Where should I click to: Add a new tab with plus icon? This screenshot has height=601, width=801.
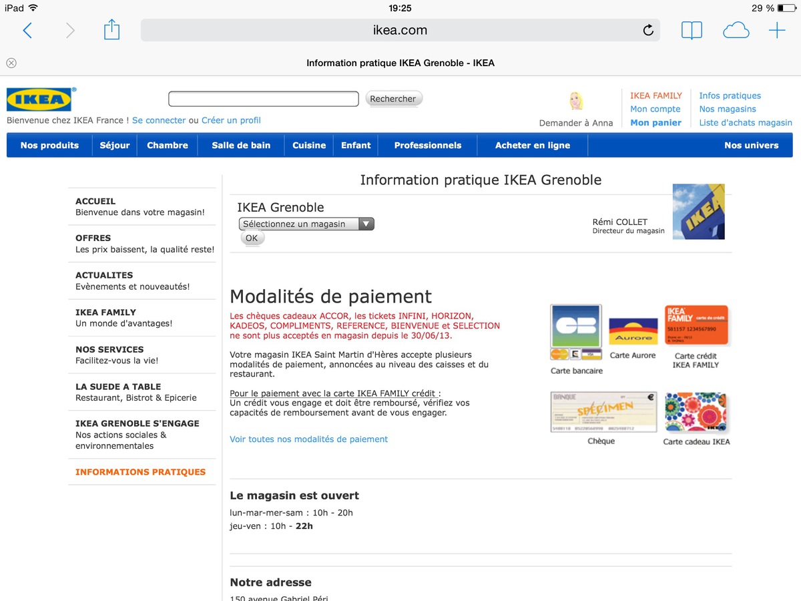[x=777, y=30]
